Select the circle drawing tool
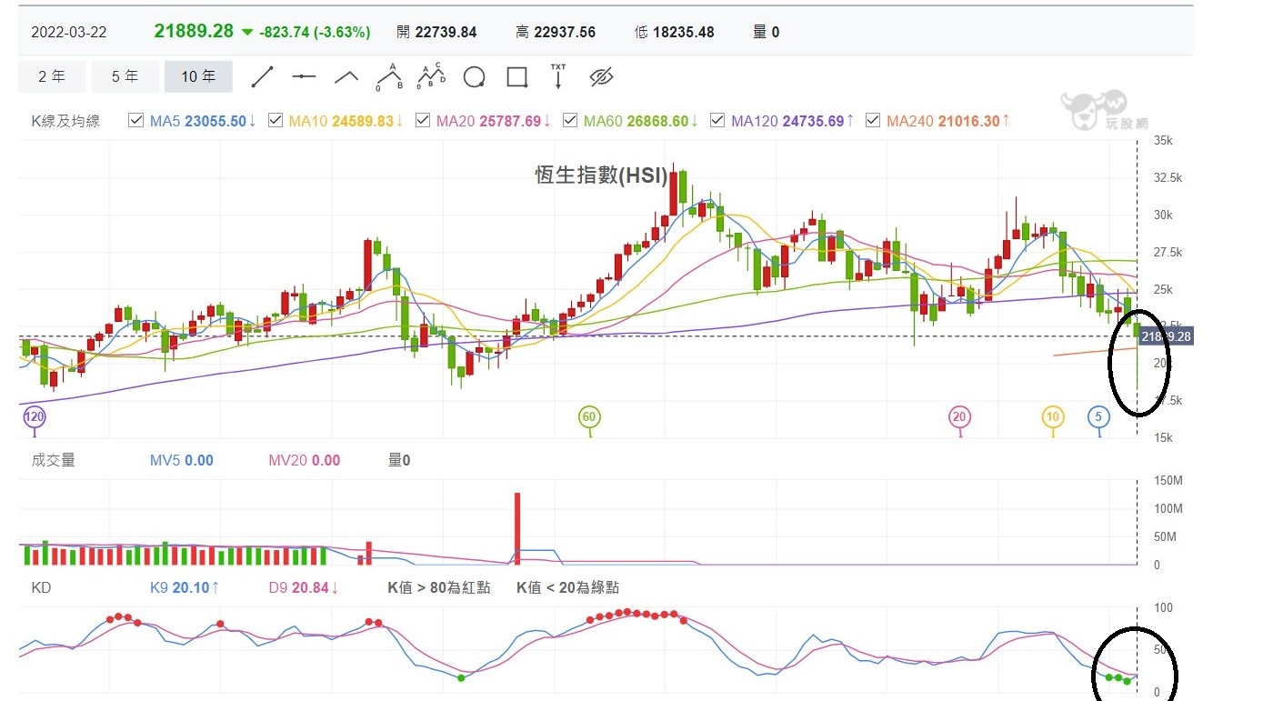Image resolution: width=1263 pixels, height=701 pixels. coord(474,77)
